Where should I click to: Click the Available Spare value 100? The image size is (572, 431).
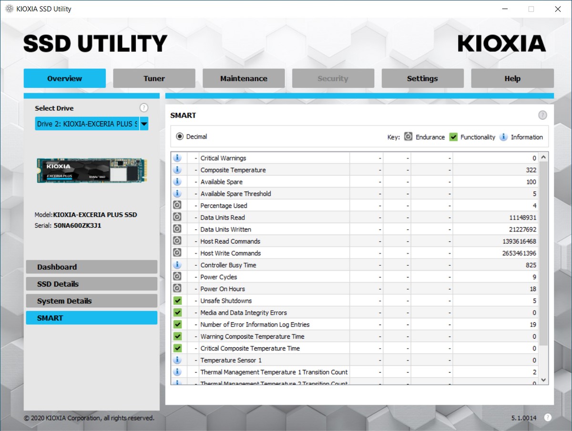(x=531, y=182)
